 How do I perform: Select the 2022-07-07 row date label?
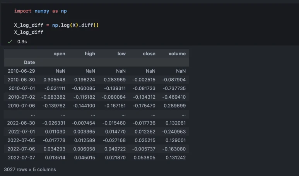pos(21,158)
